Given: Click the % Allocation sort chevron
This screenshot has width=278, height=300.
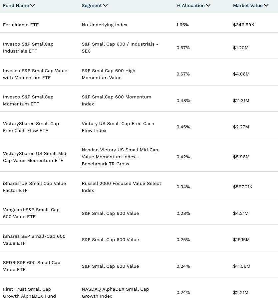Looking at the screenshot, I should point(208,6).
